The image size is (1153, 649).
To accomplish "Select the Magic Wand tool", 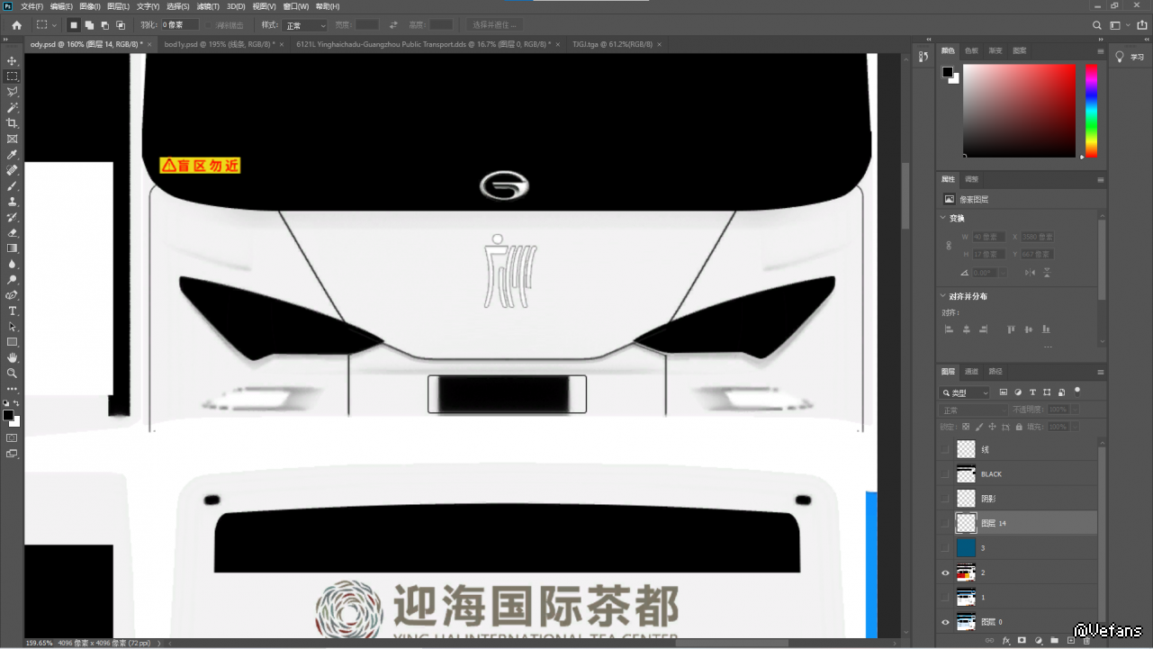I will (12, 107).
